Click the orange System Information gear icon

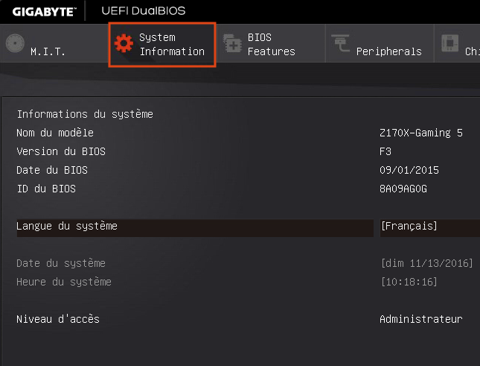pos(124,43)
